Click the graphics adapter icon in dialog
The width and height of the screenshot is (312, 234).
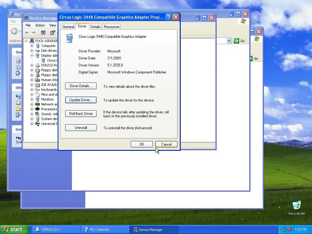[x=69, y=38]
